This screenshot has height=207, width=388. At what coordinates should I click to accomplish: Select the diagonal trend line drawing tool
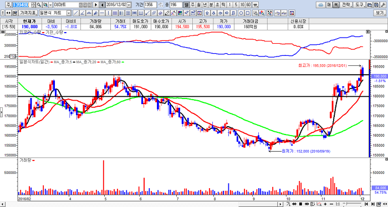point(76,13)
